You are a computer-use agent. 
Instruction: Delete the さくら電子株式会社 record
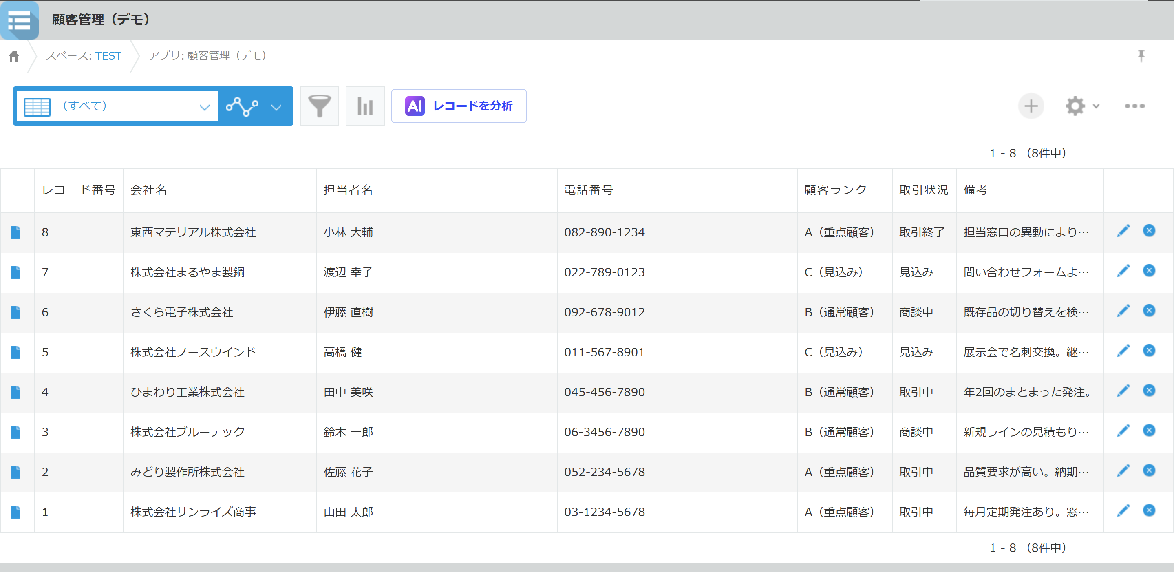[1149, 310]
